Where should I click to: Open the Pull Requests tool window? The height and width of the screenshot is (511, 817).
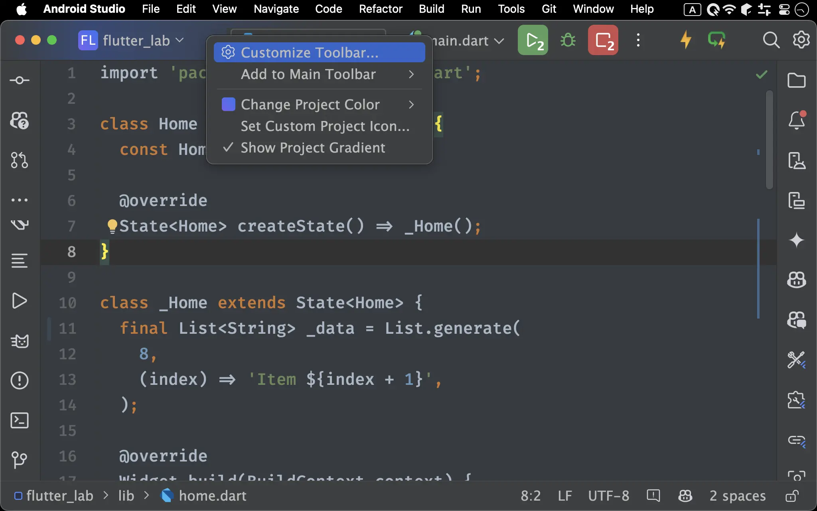(20, 160)
